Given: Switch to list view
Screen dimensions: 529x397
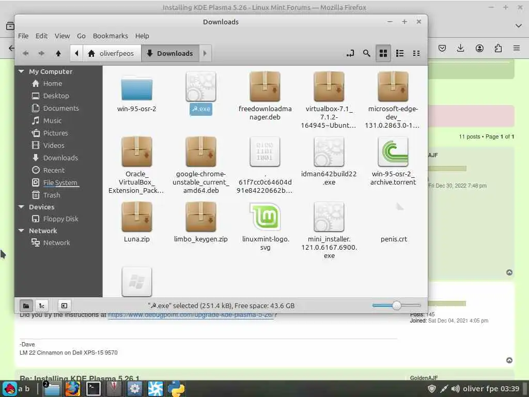Looking at the screenshot, I should point(400,53).
